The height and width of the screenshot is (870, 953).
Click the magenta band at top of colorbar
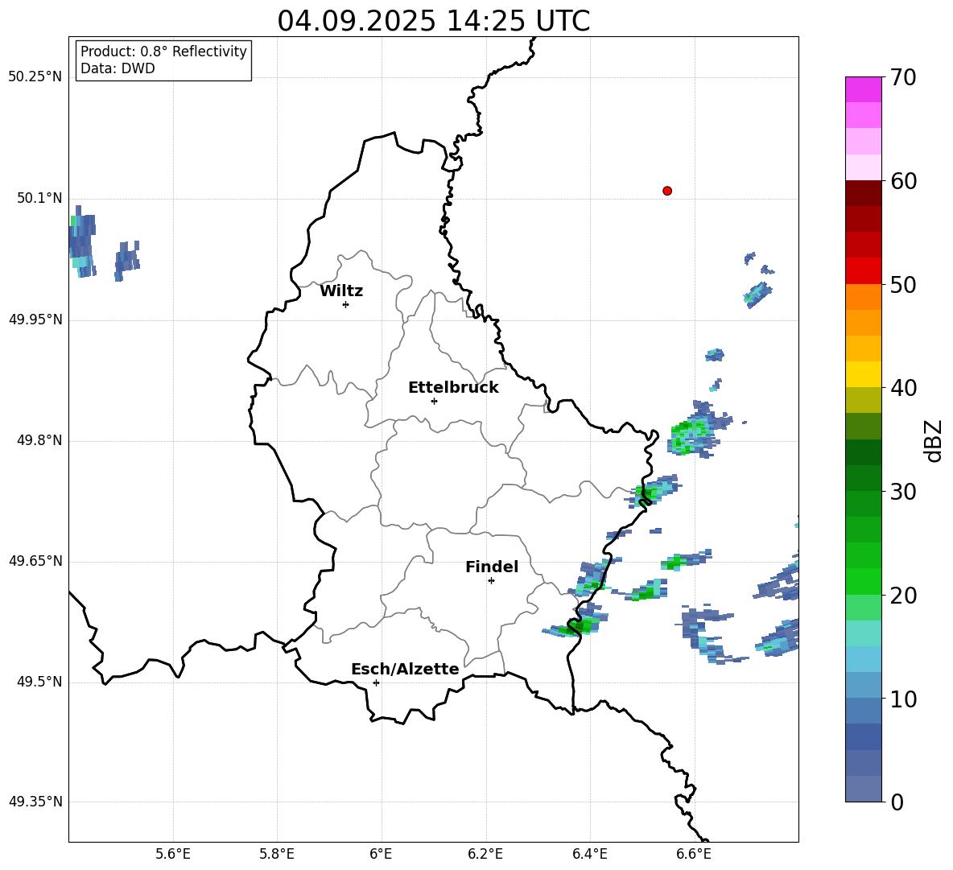(863, 89)
